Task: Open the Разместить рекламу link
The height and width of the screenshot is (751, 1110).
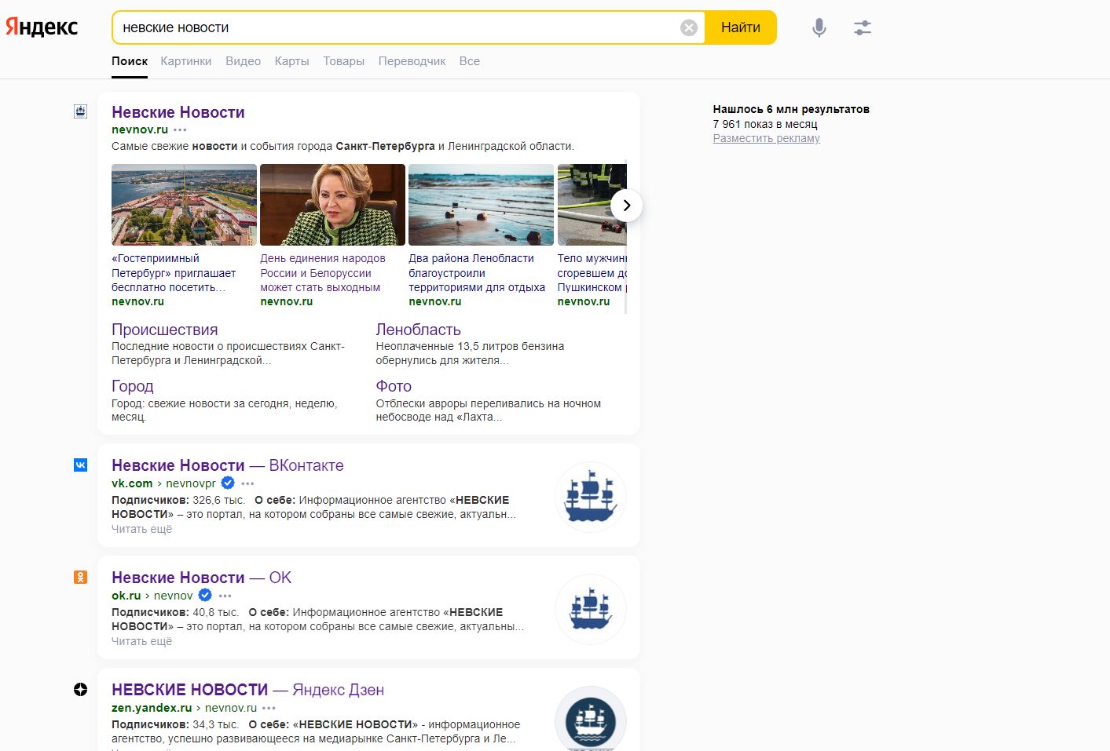Action: [x=766, y=138]
